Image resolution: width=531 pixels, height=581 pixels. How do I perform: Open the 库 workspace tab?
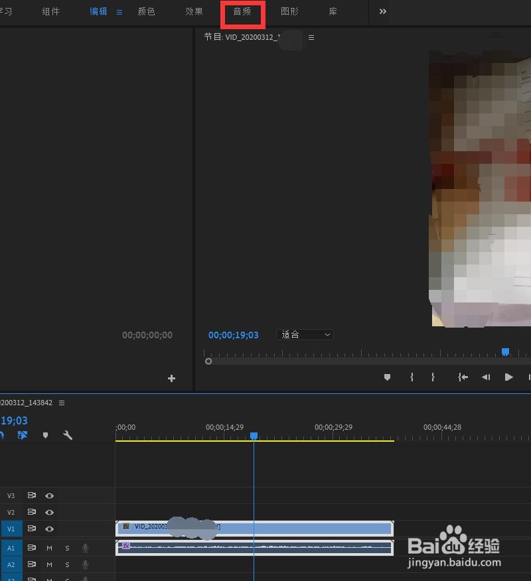[333, 11]
